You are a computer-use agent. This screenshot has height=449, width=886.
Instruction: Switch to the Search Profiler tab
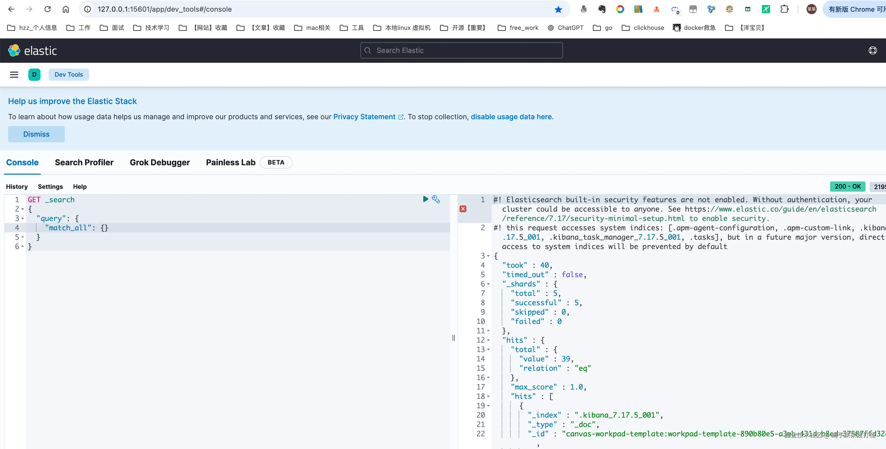click(x=84, y=162)
